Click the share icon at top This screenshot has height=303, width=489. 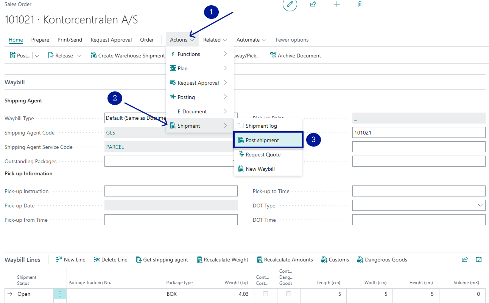(x=313, y=4)
